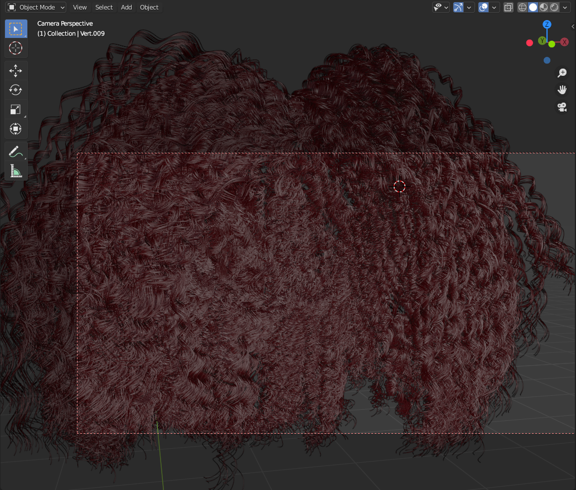This screenshot has height=490, width=576.
Task: Select the Transform tool
Action: tap(16, 129)
